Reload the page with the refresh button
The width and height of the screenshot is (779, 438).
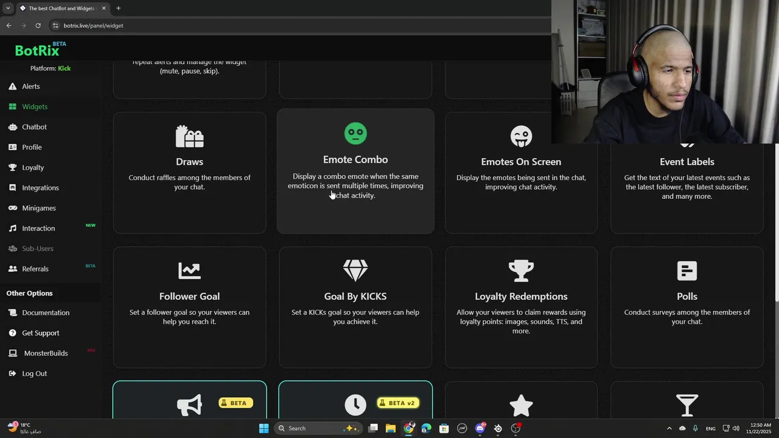click(x=38, y=26)
